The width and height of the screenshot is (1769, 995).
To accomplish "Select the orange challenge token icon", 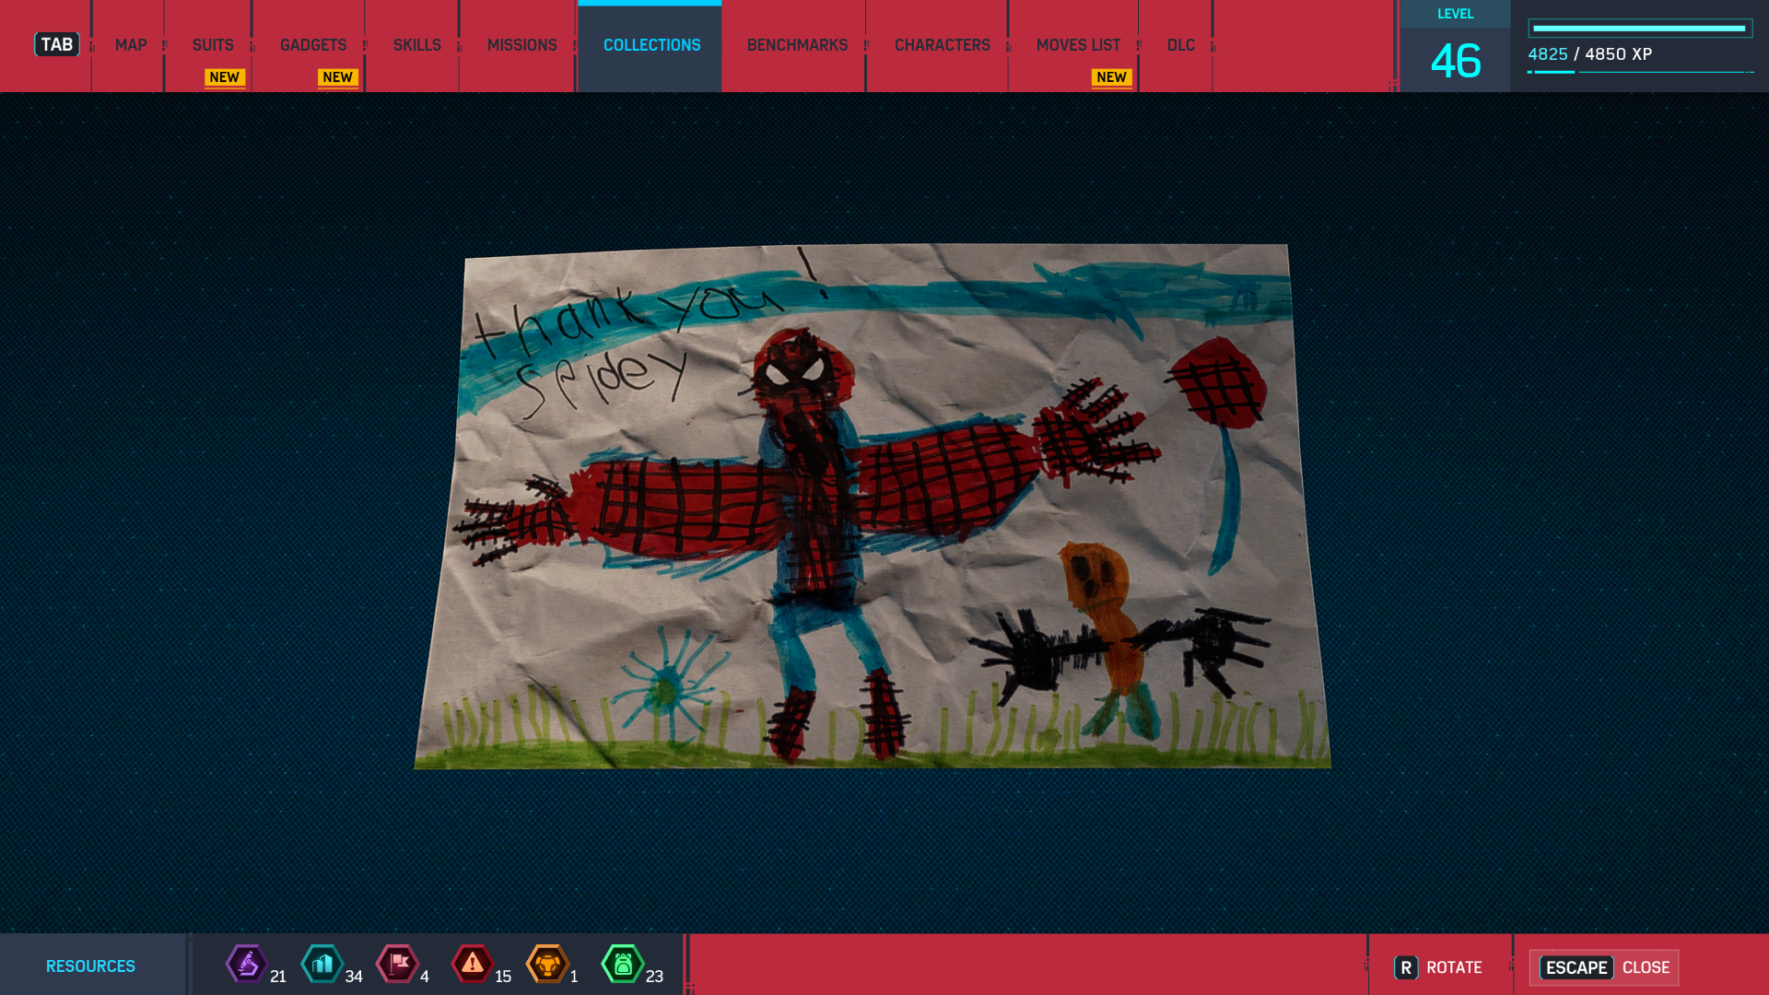I will [x=547, y=965].
